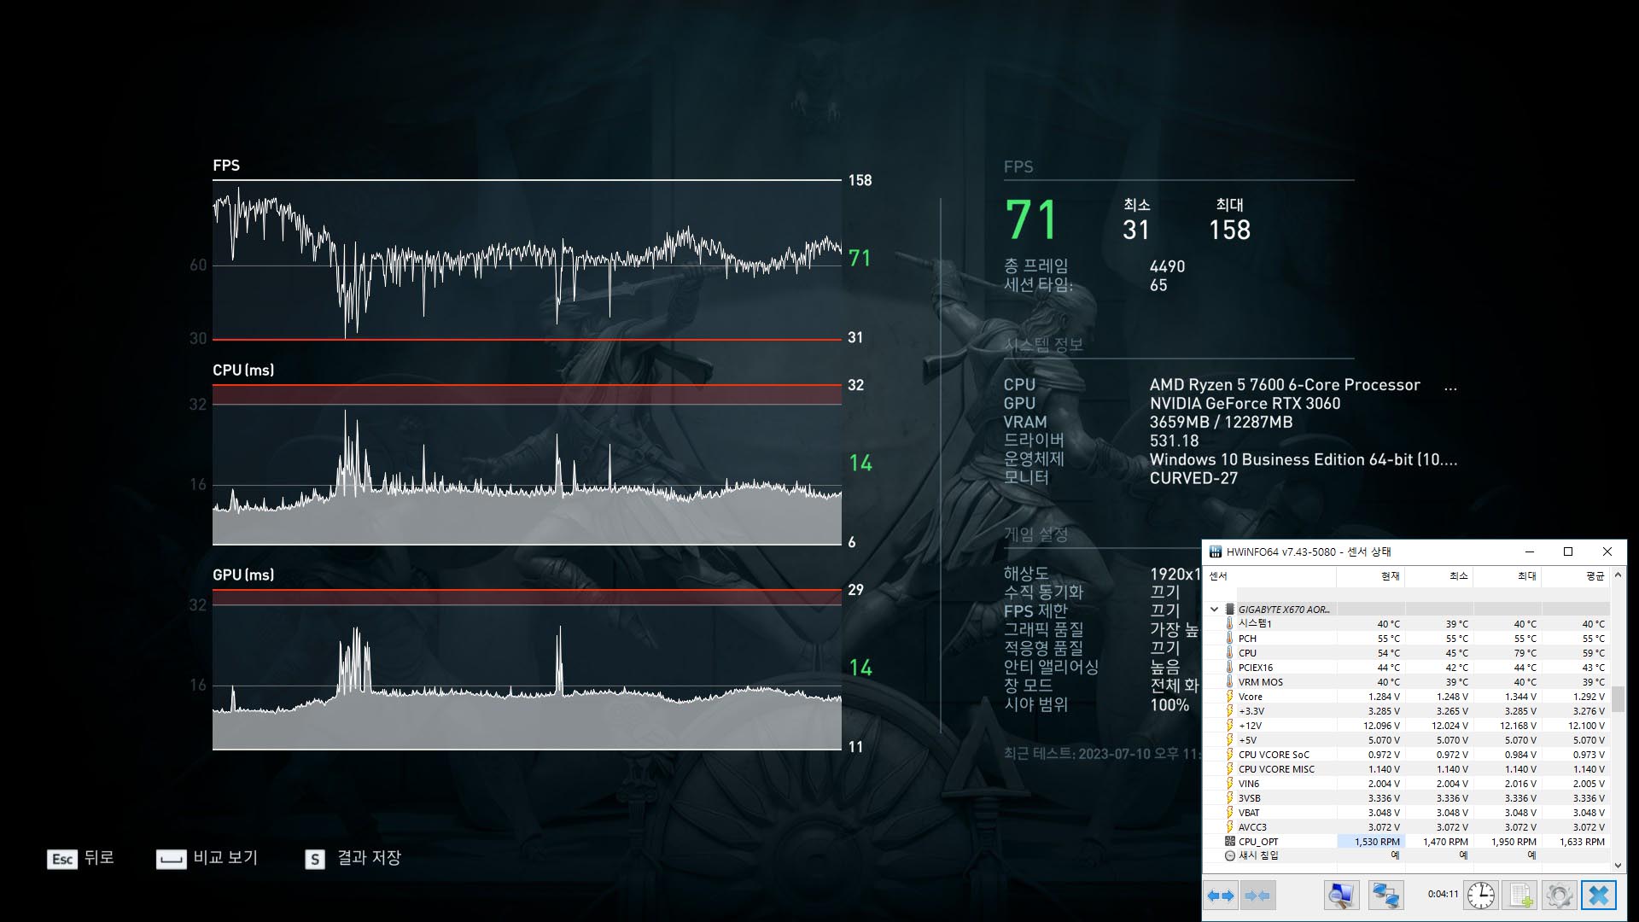Click the HWiNFO64 title bar app icon

(x=1215, y=551)
